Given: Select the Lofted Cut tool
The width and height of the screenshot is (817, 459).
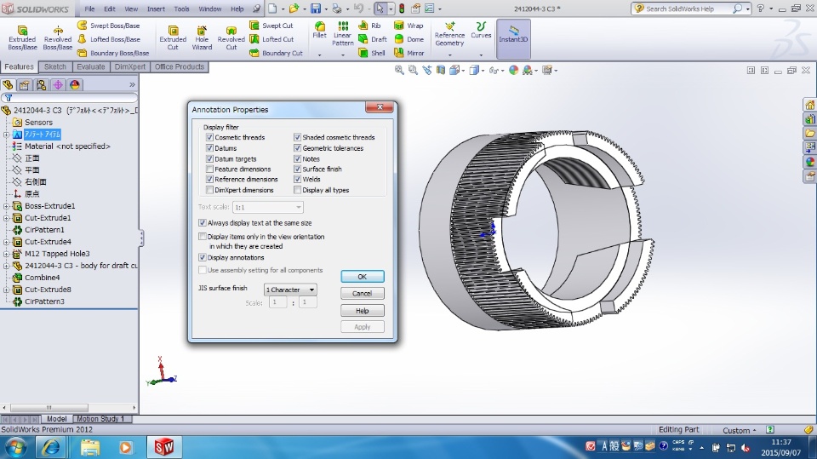Looking at the screenshot, I should (x=272, y=39).
